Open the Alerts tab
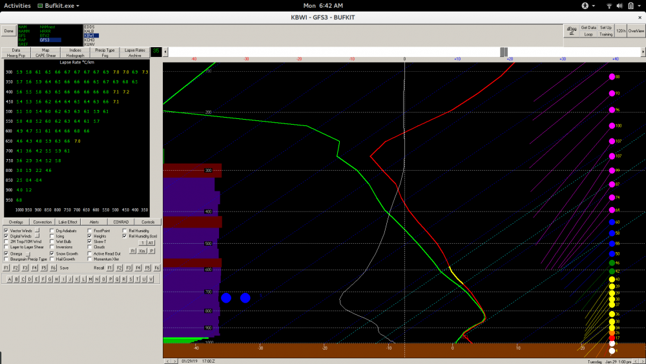 pyautogui.click(x=94, y=222)
